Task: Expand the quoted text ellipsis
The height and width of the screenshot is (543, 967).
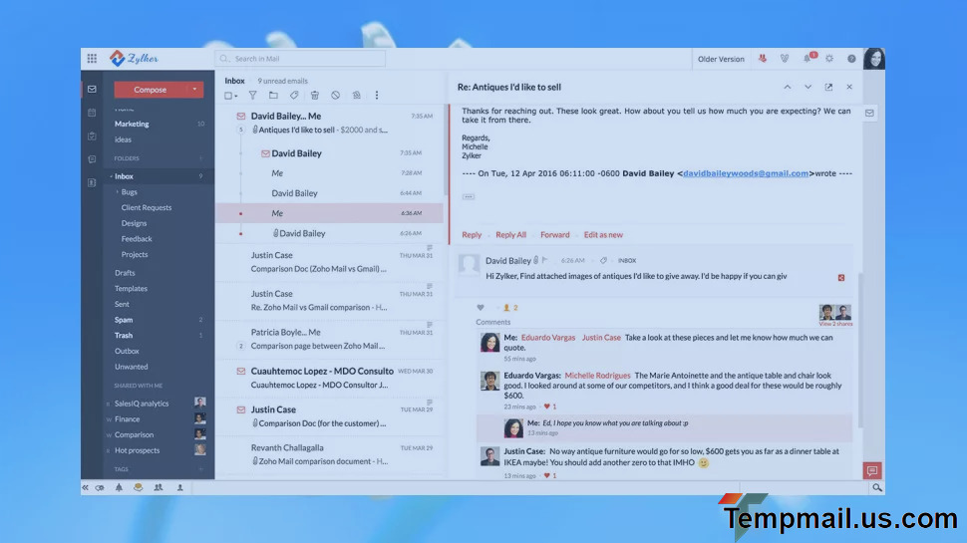Action: (x=468, y=196)
